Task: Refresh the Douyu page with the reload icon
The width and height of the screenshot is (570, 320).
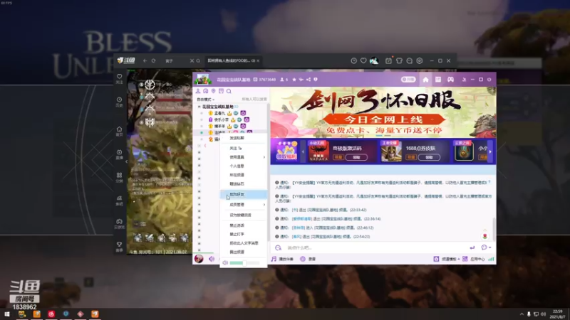Action: [153, 60]
